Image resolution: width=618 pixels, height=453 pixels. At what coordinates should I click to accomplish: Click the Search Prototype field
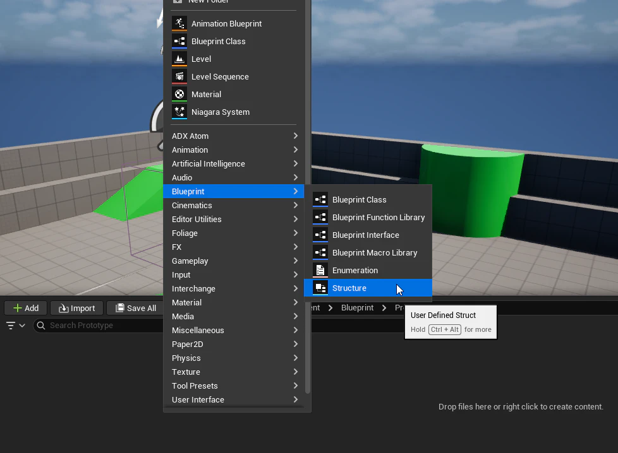99,326
